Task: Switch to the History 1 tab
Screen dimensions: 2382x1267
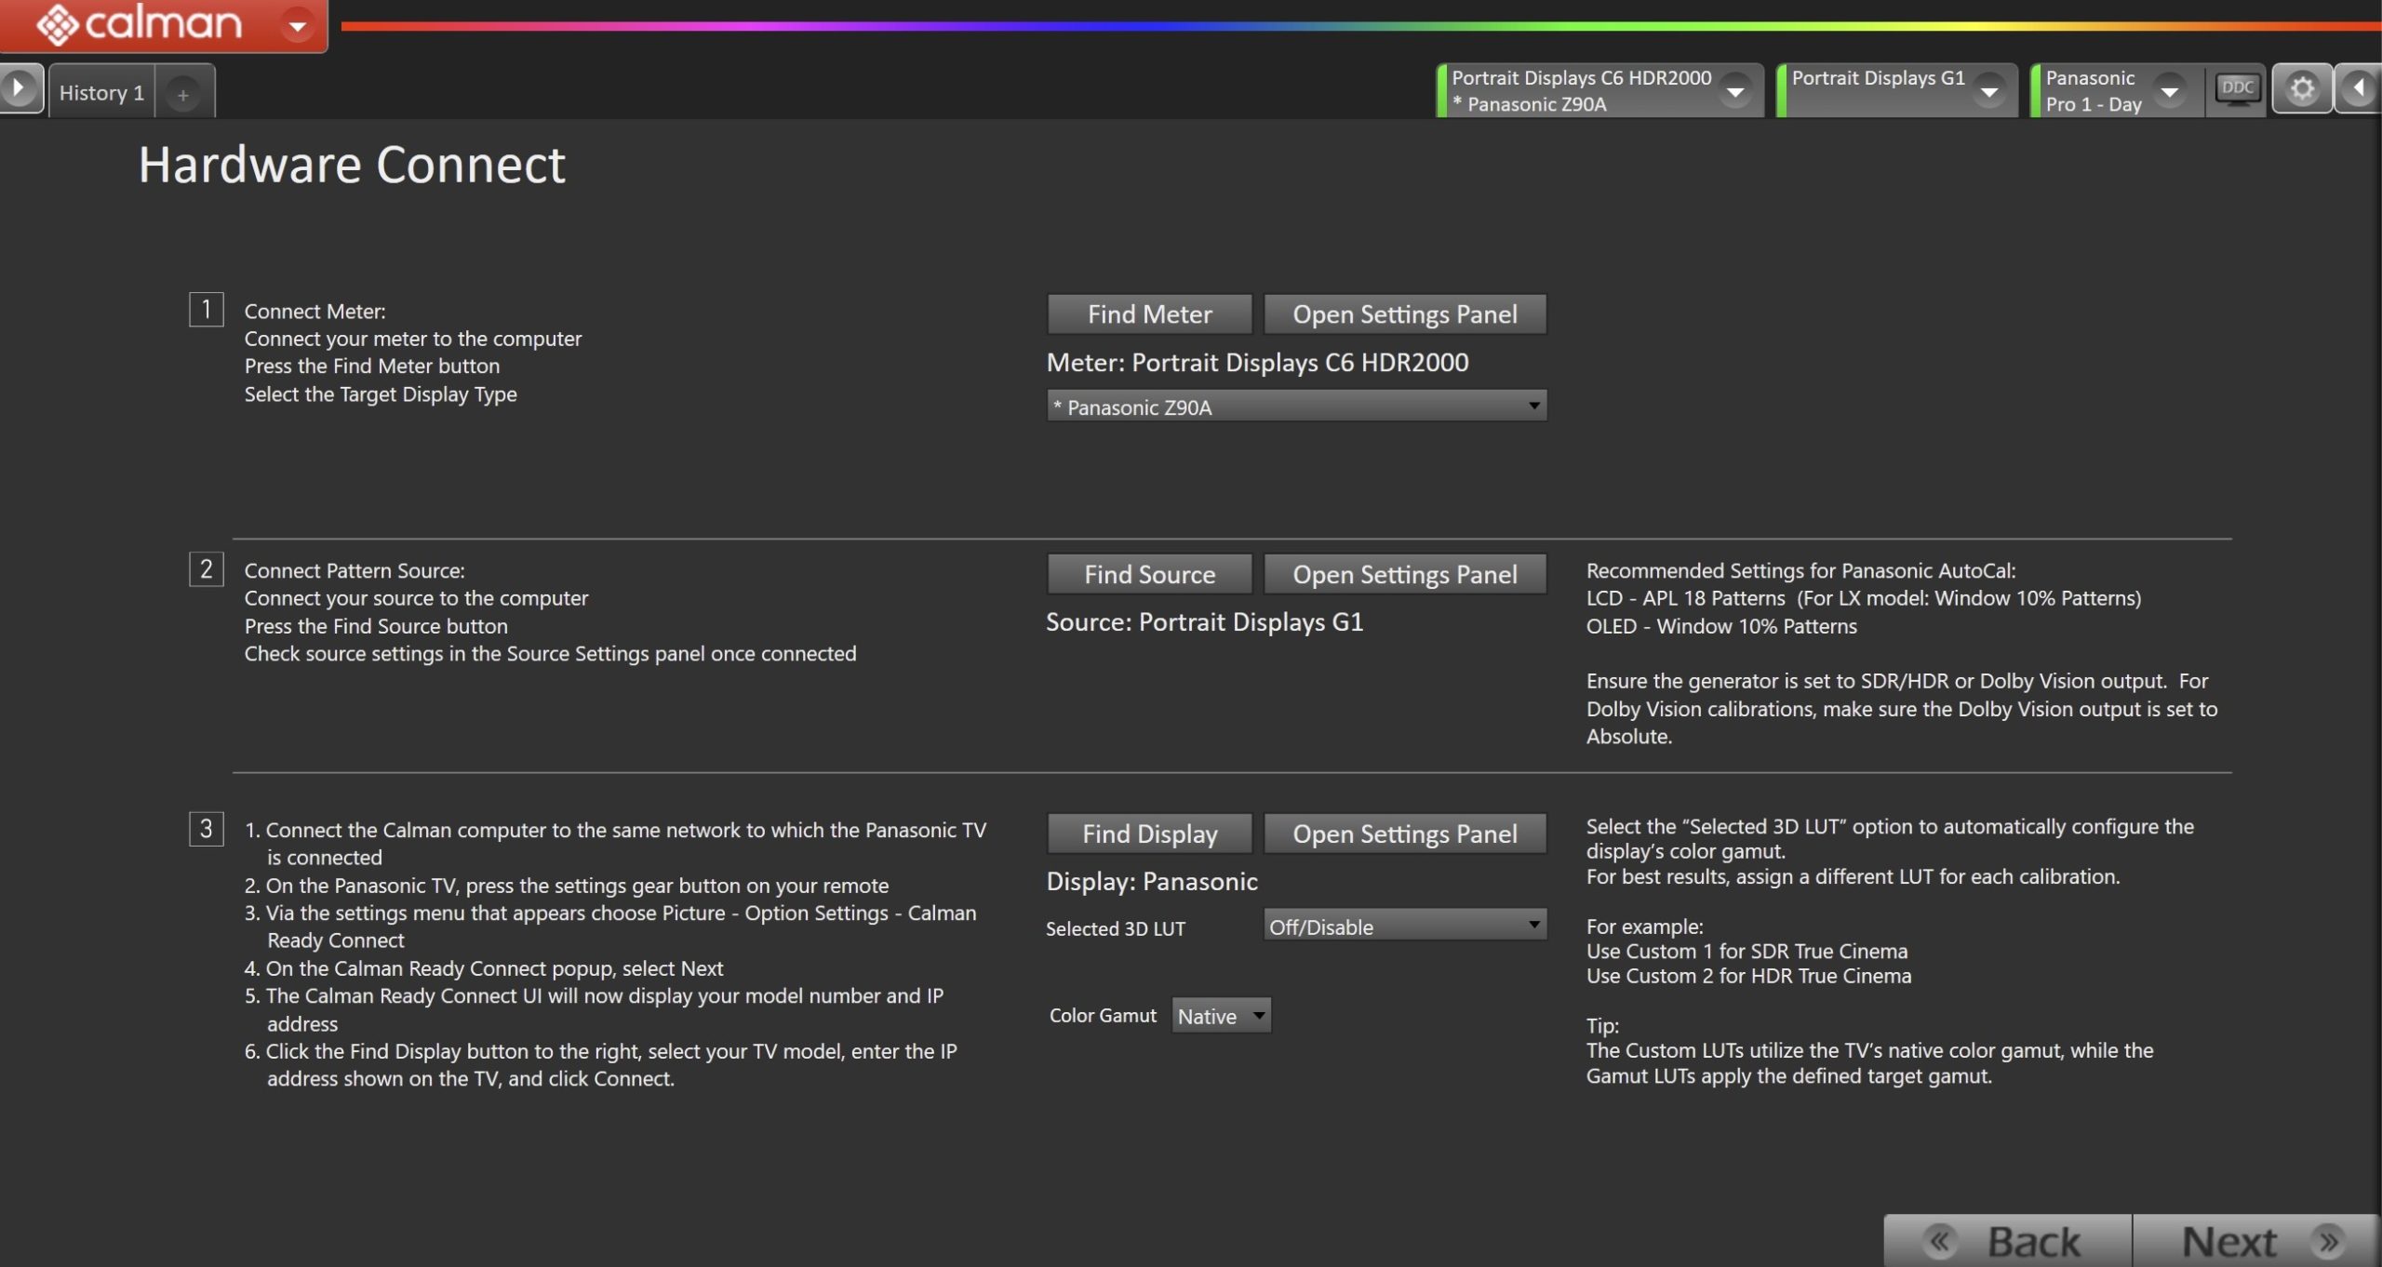Action: coord(101,92)
